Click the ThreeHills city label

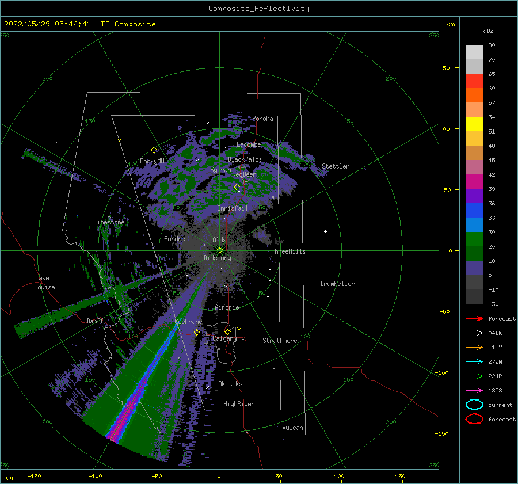pyautogui.click(x=288, y=251)
